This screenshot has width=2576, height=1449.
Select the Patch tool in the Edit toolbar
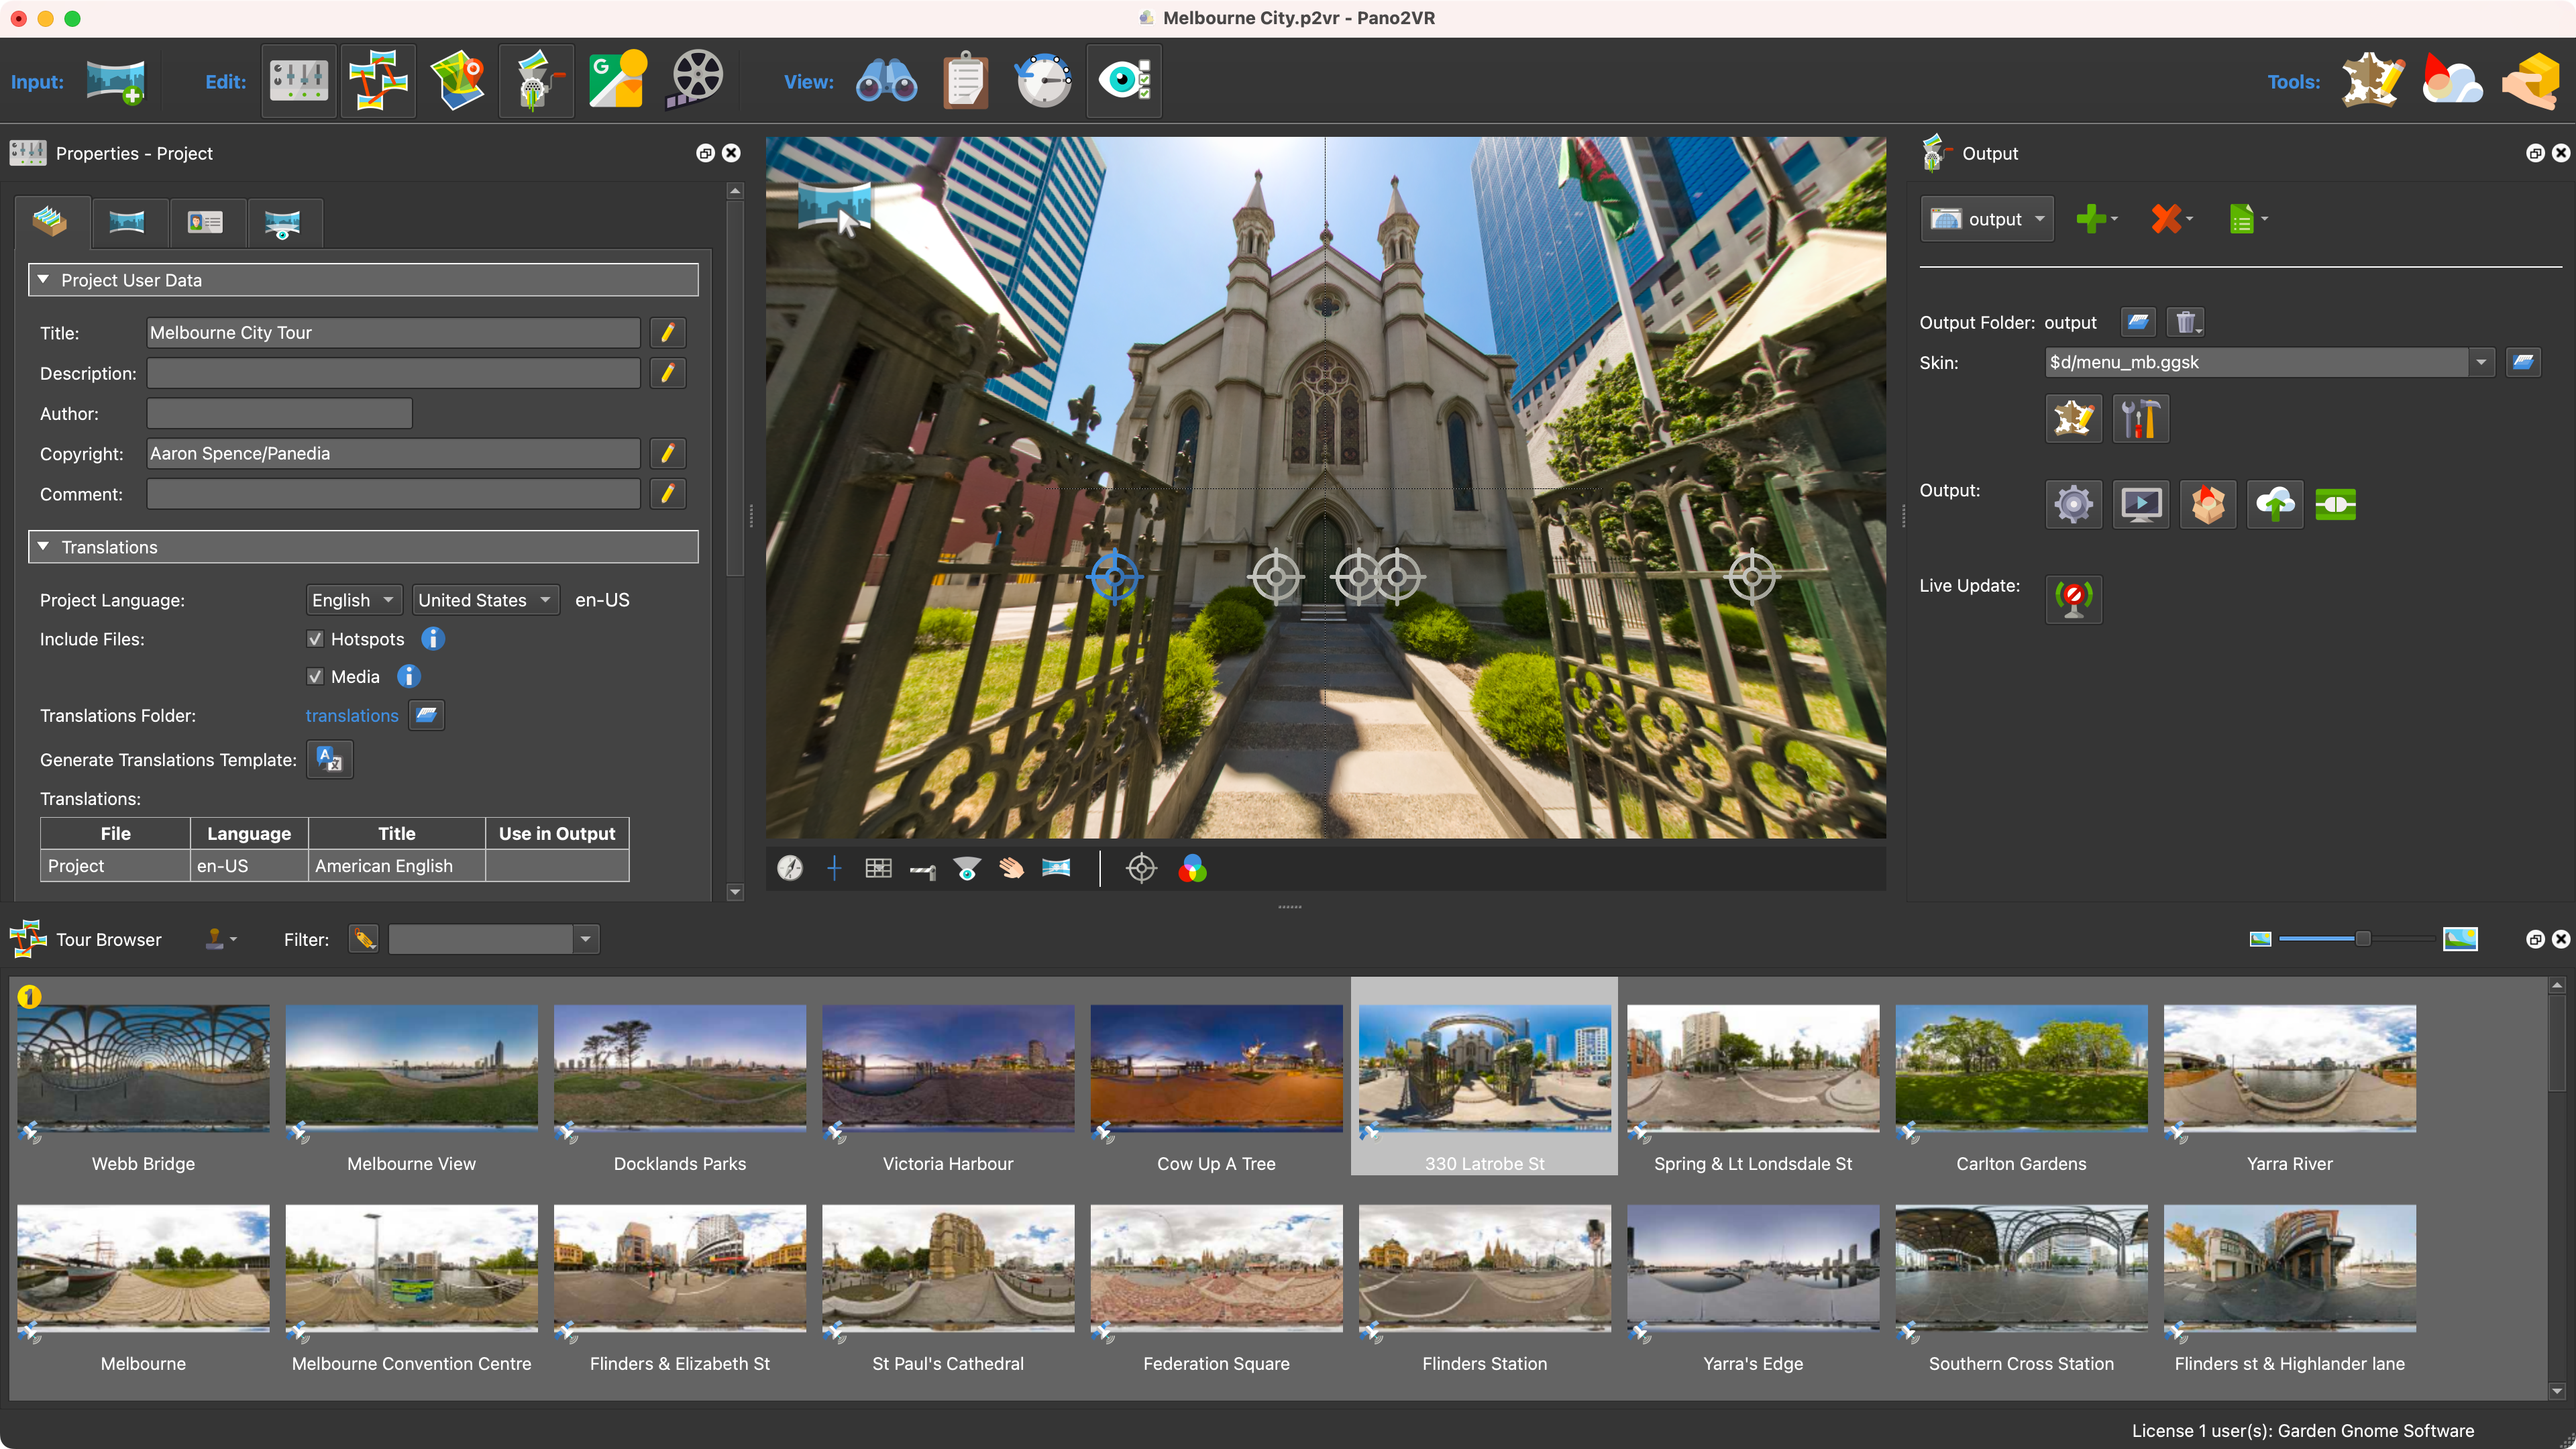[x=536, y=80]
